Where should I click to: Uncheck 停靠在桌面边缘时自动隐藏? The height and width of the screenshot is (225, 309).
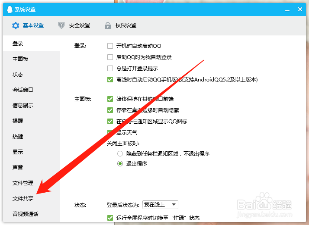[110, 110]
